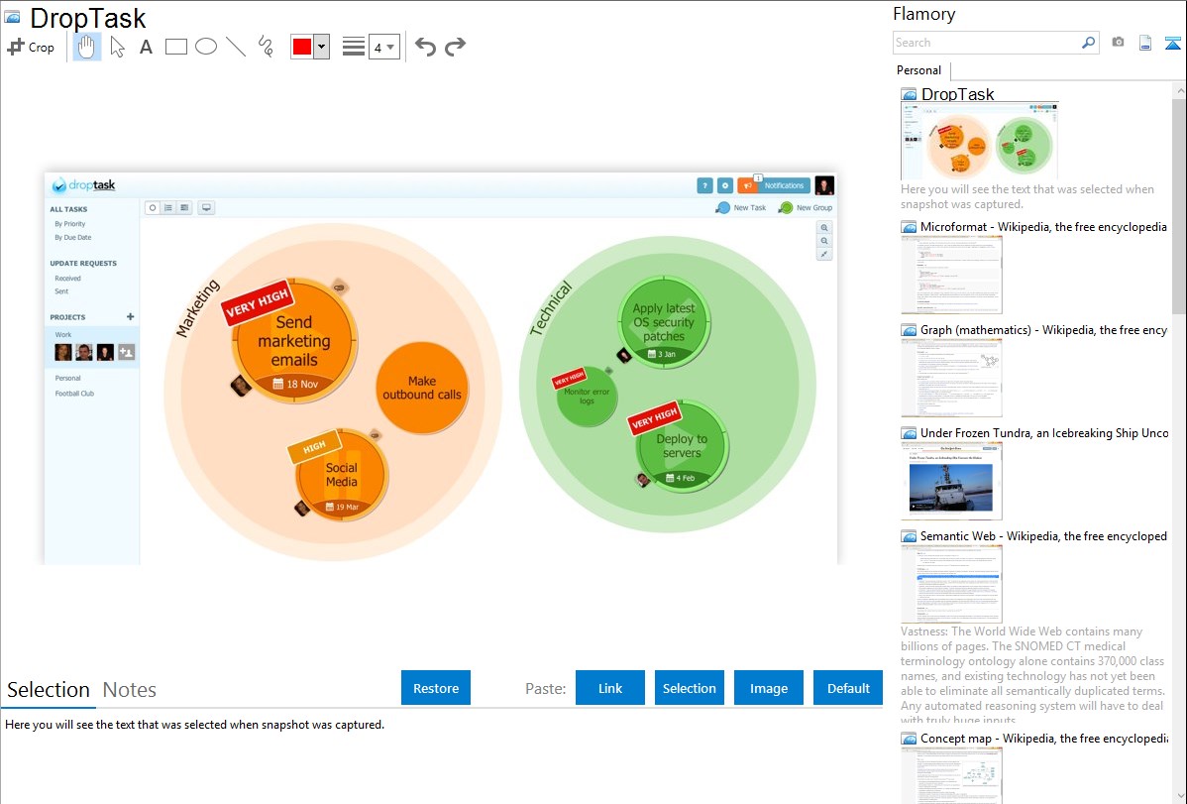
Task: Click the Deploy to servers task circle
Action: (x=682, y=446)
